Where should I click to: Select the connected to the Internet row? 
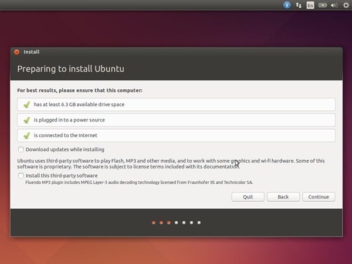point(176,136)
